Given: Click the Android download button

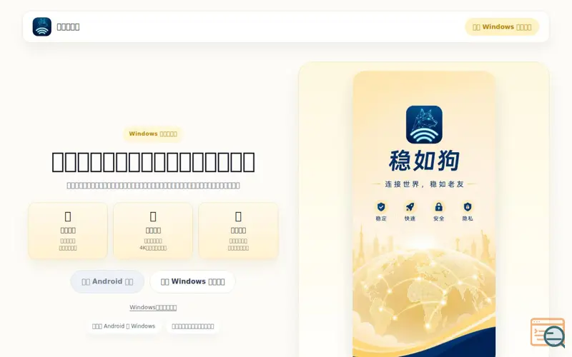Looking at the screenshot, I should (107, 281).
